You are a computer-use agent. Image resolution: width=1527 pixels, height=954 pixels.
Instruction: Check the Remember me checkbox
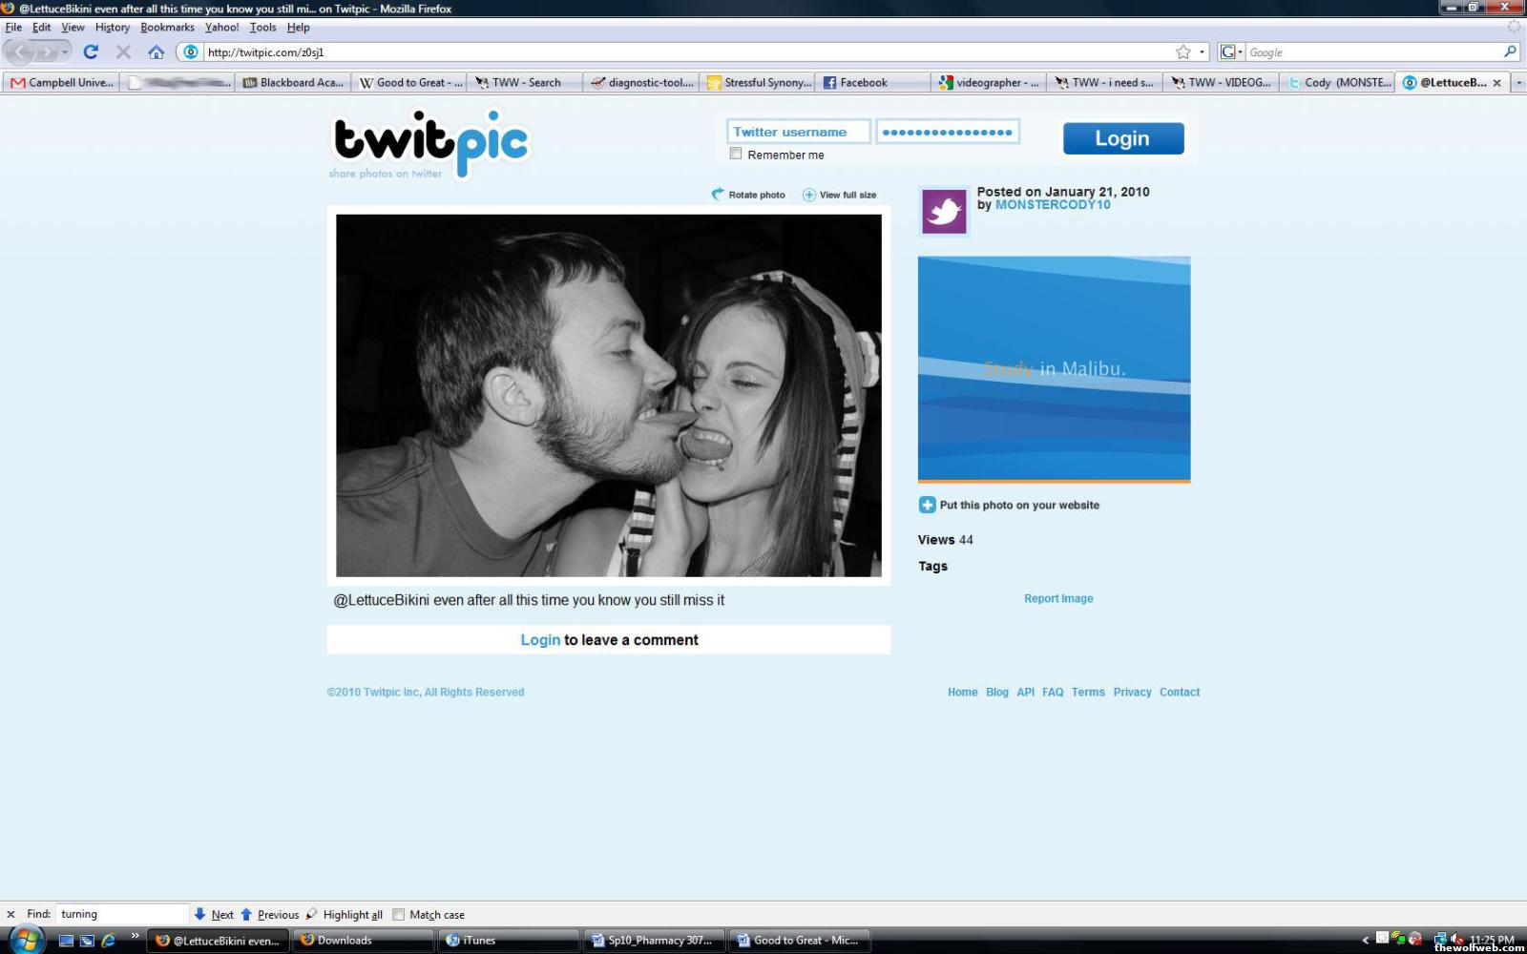coord(736,154)
